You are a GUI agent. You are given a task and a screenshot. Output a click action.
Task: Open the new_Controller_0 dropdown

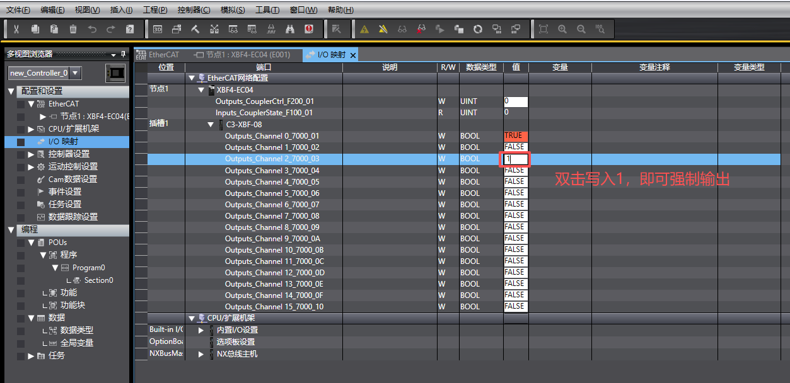[75, 73]
